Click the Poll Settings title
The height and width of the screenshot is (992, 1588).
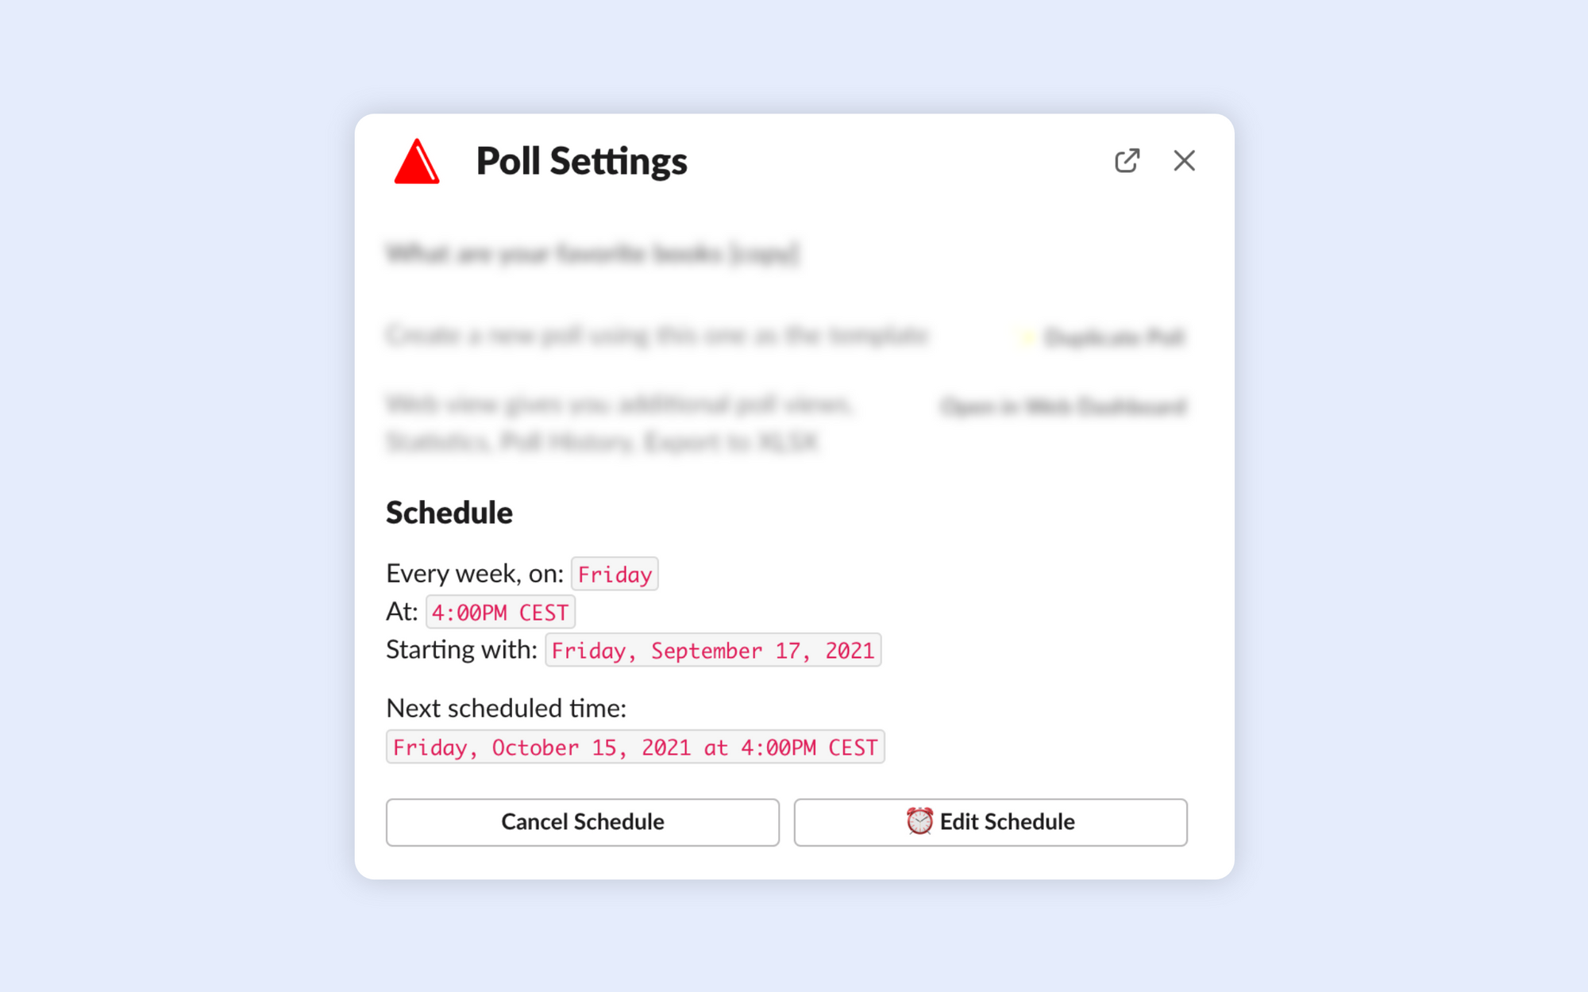[x=581, y=161]
